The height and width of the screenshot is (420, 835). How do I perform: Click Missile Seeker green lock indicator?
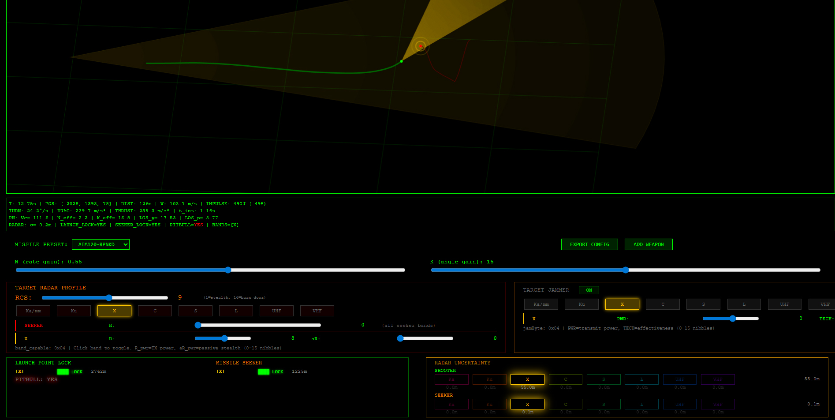coord(264,372)
